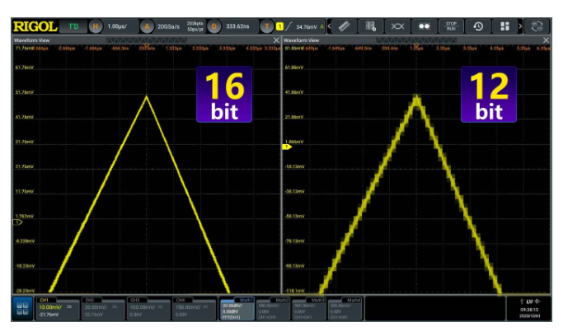Click the LXI network status icon
Image resolution: width=568 pixels, height=336 pixels.
(x=529, y=301)
